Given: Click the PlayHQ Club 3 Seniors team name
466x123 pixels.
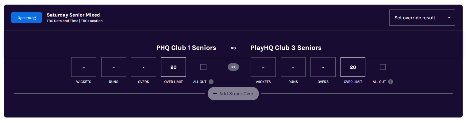Looking at the screenshot, I should pyautogui.click(x=286, y=48).
